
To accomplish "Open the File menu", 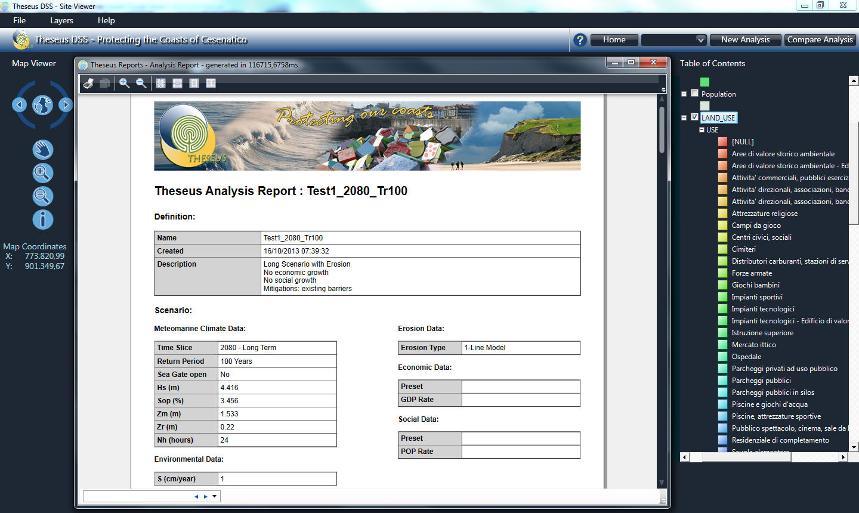I will [x=20, y=20].
